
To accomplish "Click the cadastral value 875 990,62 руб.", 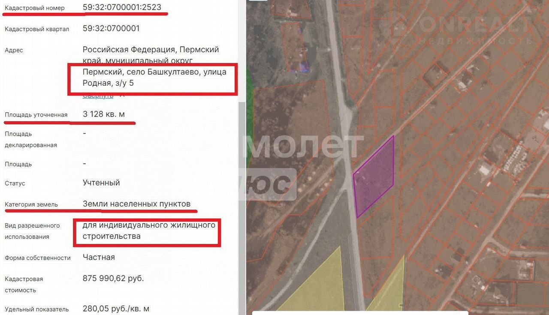I will pos(113,279).
